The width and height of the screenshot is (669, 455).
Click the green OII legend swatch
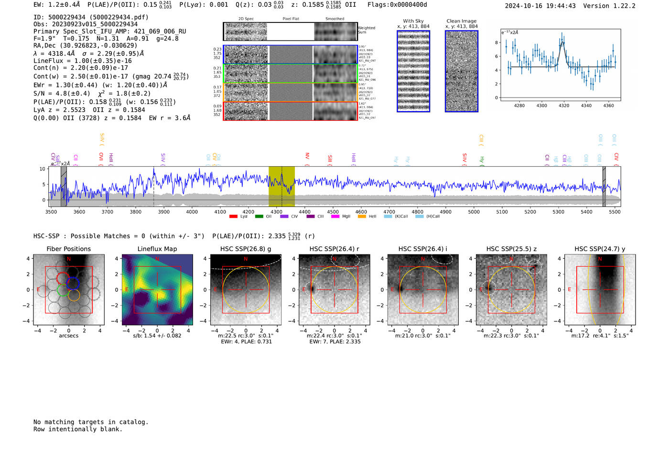click(x=259, y=216)
